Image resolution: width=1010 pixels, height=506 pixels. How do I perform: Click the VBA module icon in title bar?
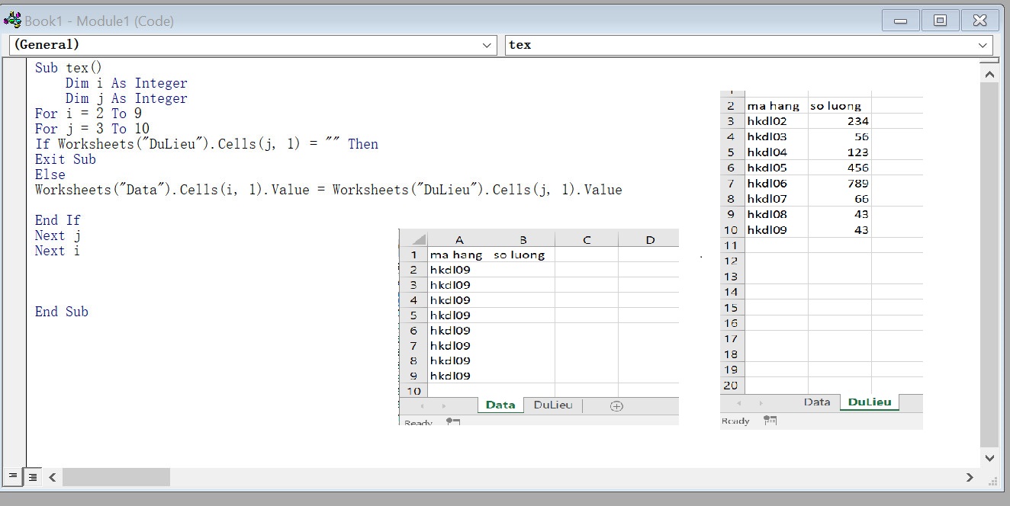[x=12, y=21]
